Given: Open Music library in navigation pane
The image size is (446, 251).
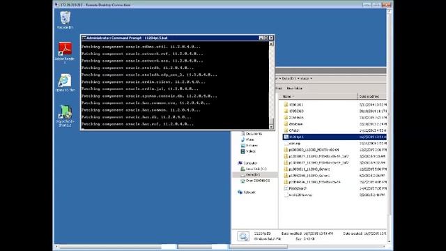Looking at the screenshot, I should pyautogui.click(x=247, y=139).
